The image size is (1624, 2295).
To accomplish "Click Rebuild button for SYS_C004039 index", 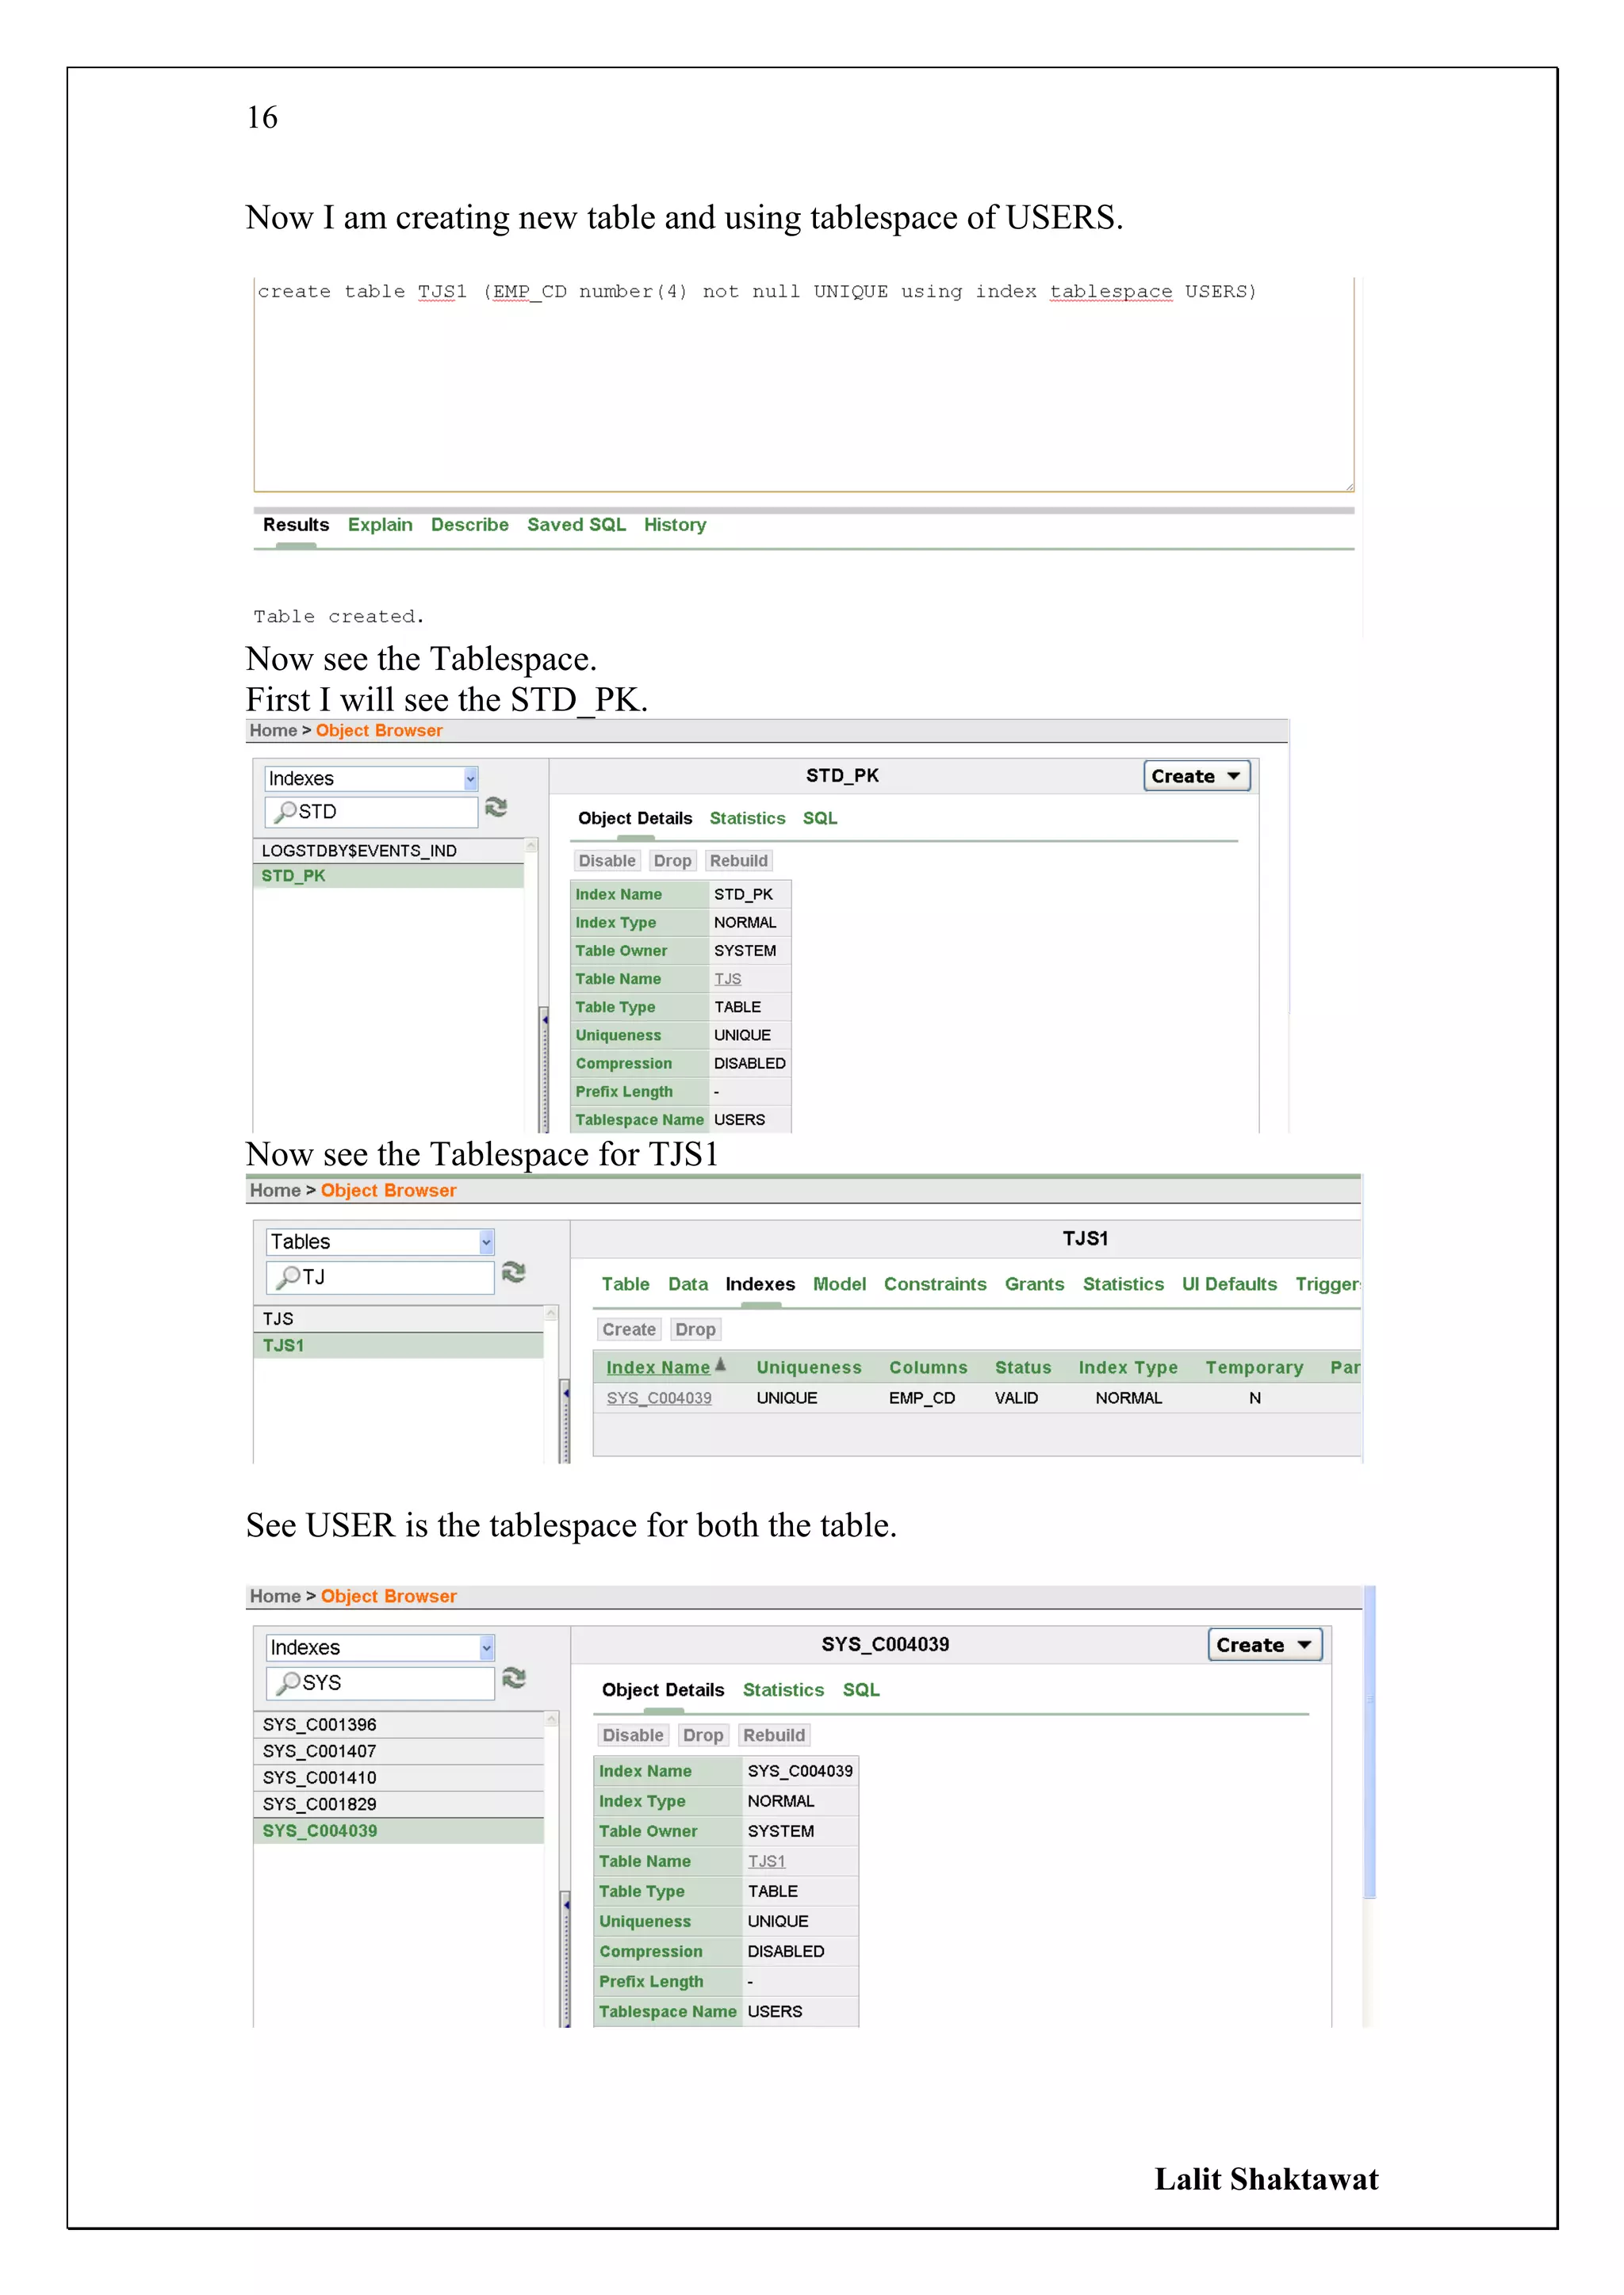I will [x=774, y=1735].
